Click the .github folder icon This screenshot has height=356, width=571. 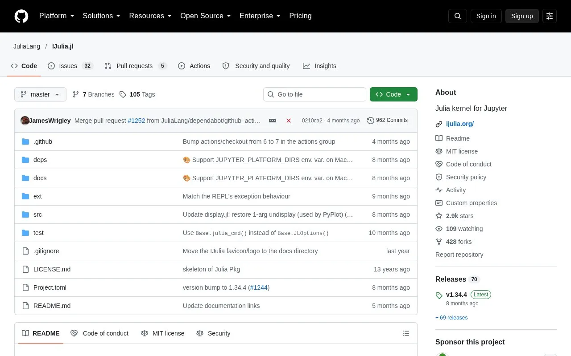[25, 142]
